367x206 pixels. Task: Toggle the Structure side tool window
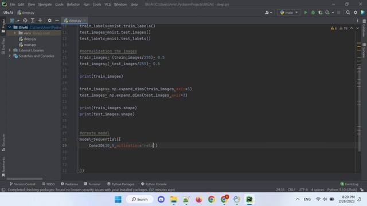click(3, 142)
